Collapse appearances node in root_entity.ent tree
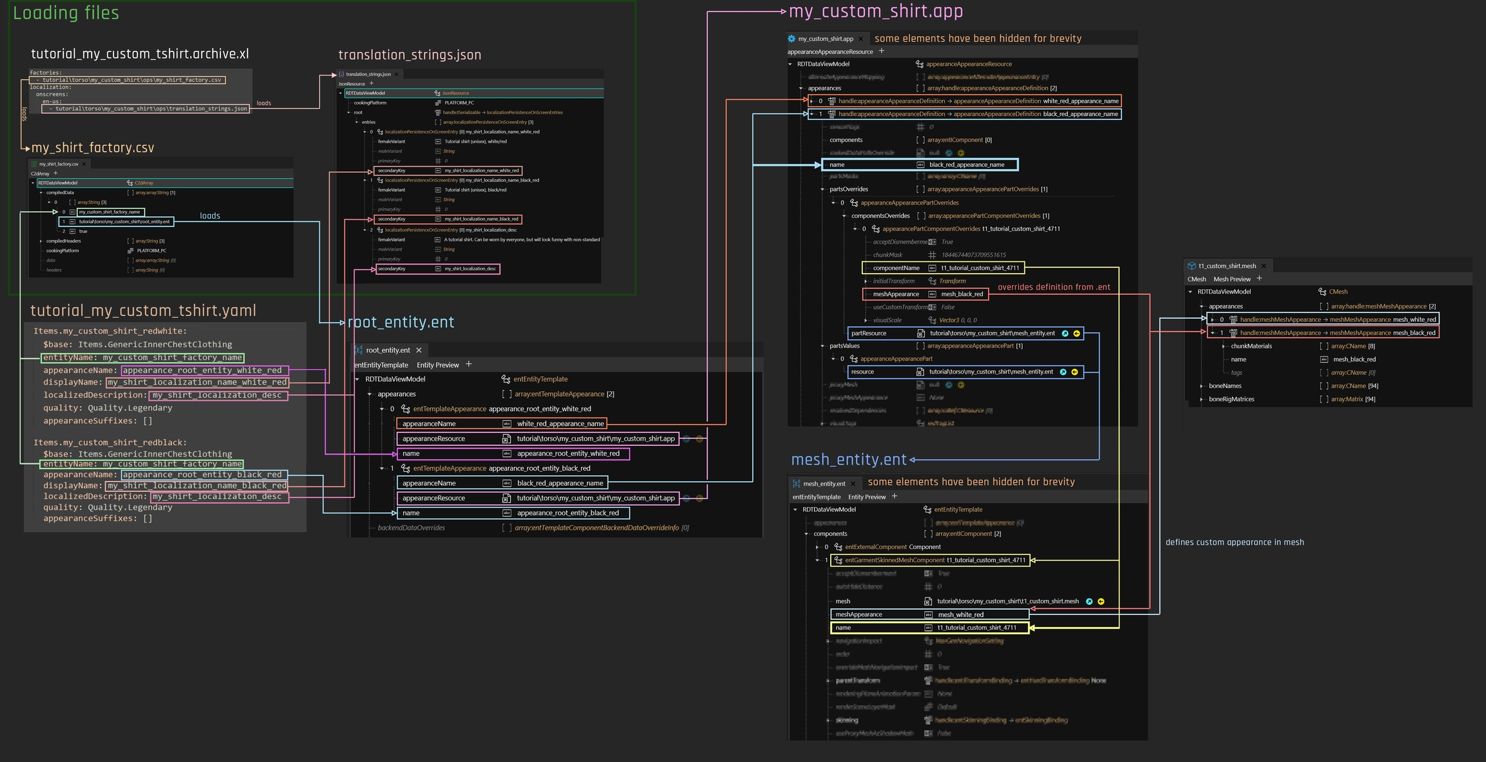Viewport: 1486px width, 762px height. point(370,394)
